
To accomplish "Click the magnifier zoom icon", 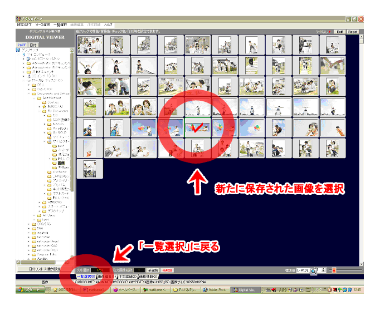I will pyautogui.click(x=314, y=271).
